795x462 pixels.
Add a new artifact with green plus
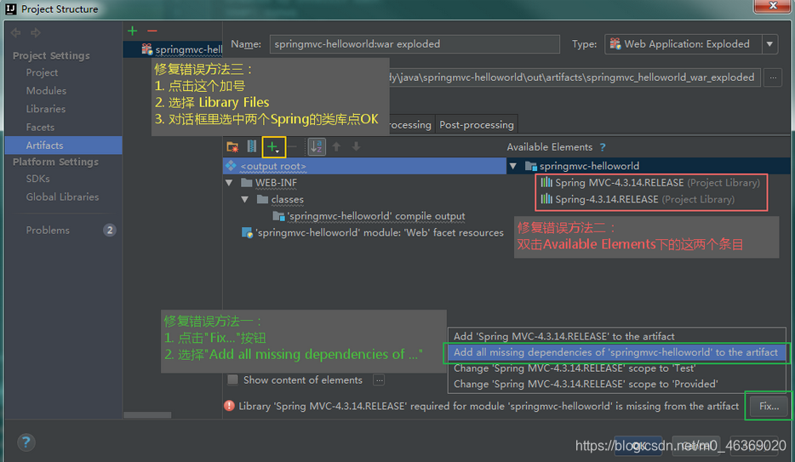click(132, 31)
